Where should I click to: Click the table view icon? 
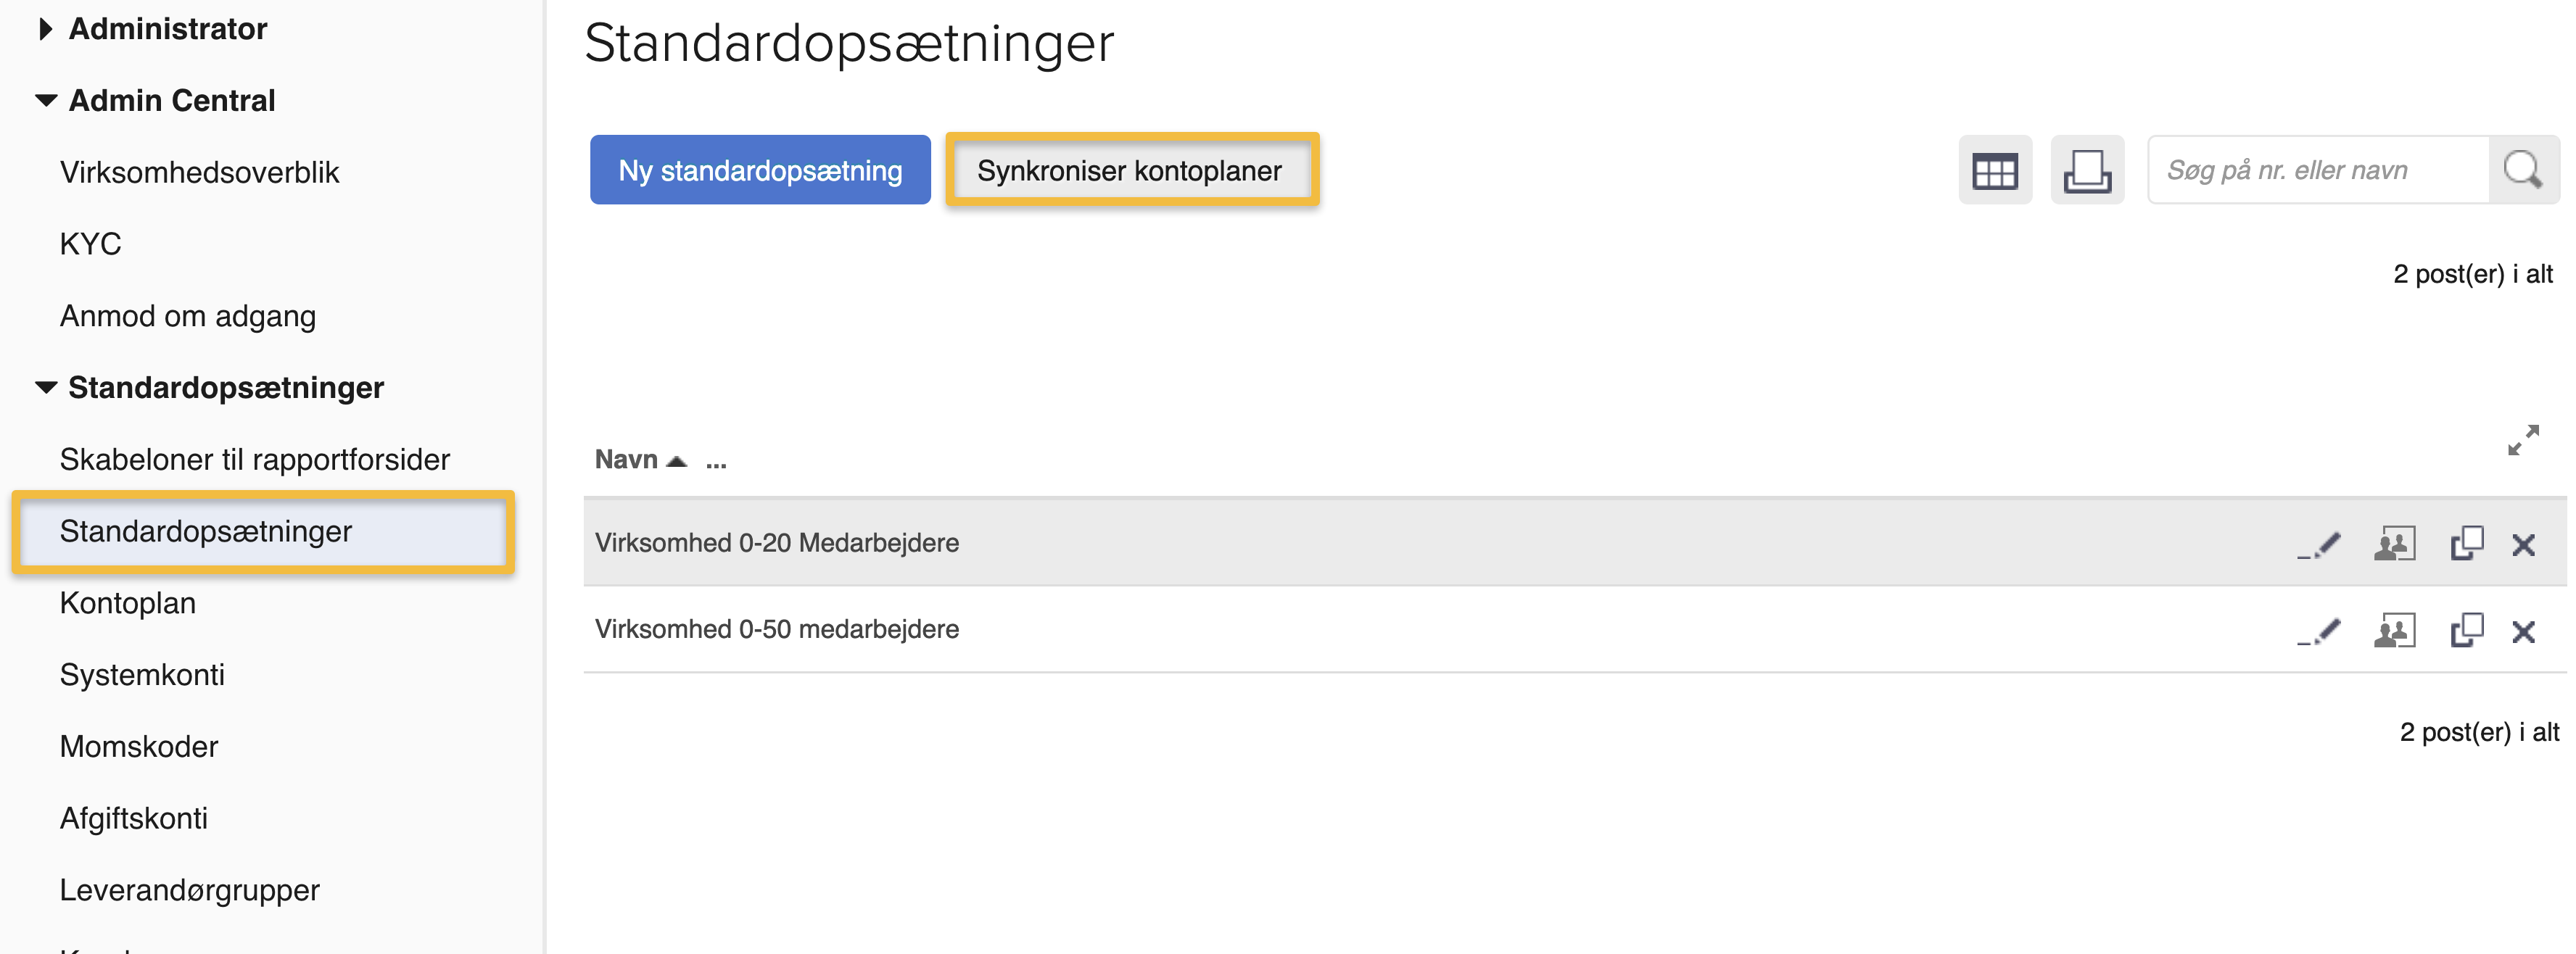[x=1994, y=171]
